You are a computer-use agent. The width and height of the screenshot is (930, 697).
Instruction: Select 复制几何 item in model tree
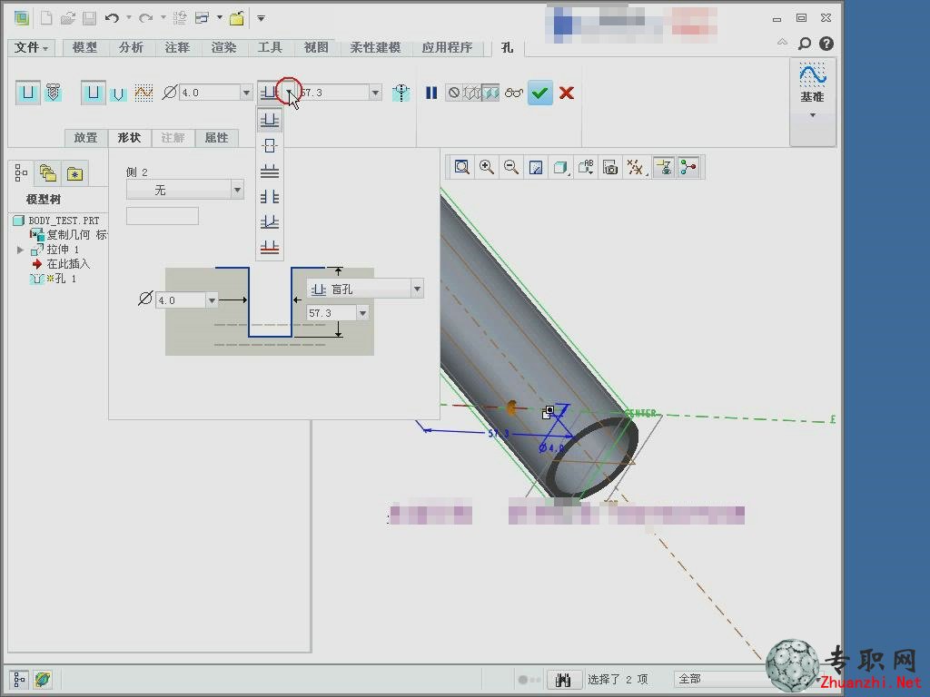[68, 235]
